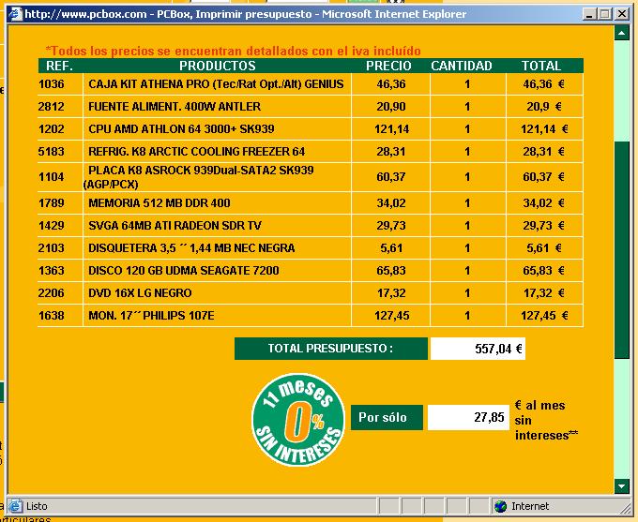This screenshot has height=522, width=638.
Task: Click reference number 1104
Action: pyautogui.click(x=52, y=177)
